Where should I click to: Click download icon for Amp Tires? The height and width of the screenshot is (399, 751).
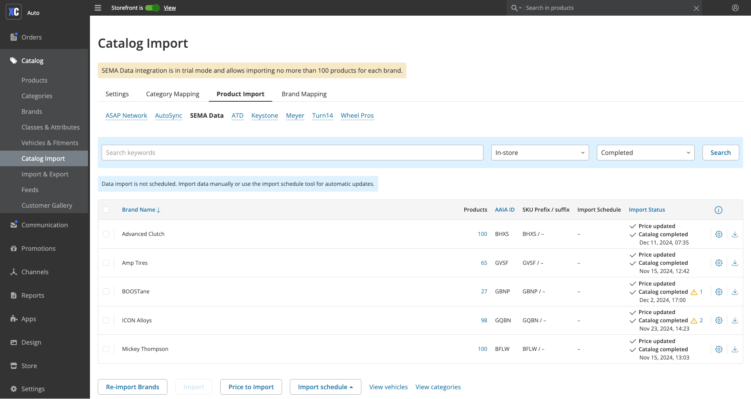[735, 263]
